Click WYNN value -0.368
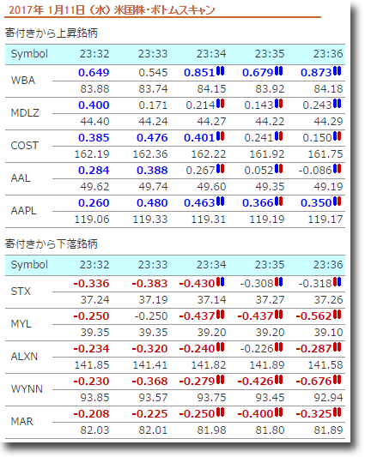This screenshot has height=457, width=365. pyautogui.click(x=149, y=382)
